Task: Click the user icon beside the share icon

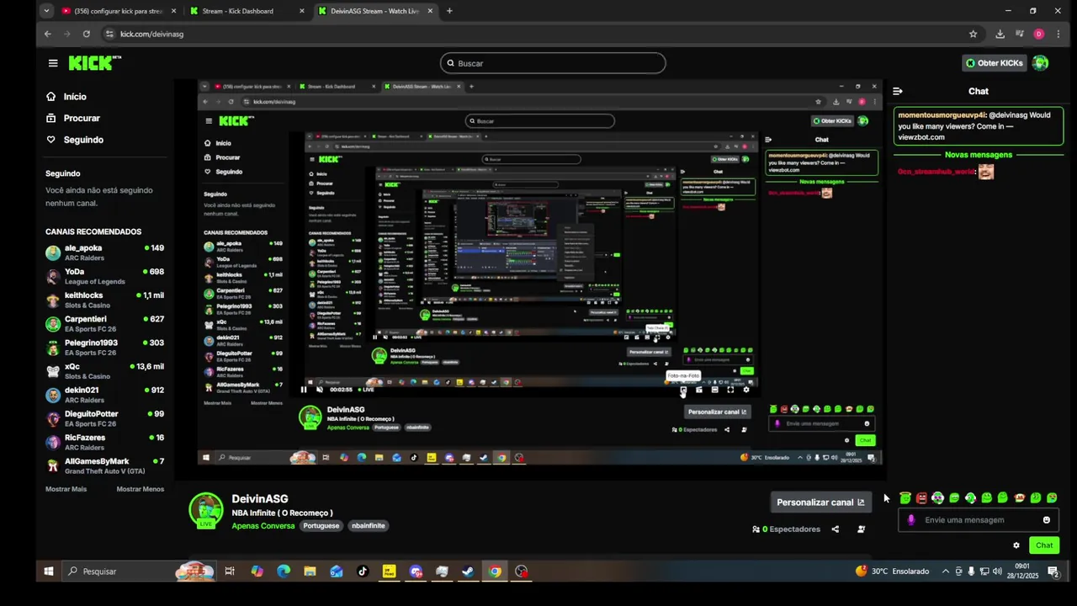Action: [861, 529]
